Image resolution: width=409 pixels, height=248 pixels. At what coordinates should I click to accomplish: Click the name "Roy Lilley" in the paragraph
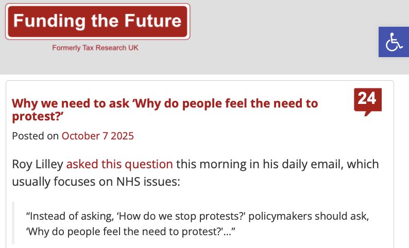click(x=38, y=165)
